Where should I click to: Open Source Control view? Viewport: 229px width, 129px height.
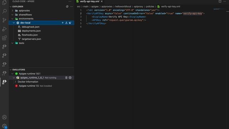[4, 20]
